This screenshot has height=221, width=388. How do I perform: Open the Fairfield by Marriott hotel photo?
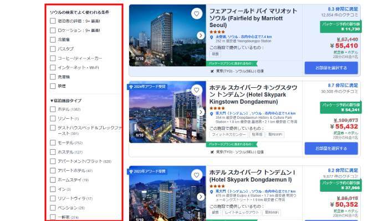pyautogui.click(x=167, y=35)
